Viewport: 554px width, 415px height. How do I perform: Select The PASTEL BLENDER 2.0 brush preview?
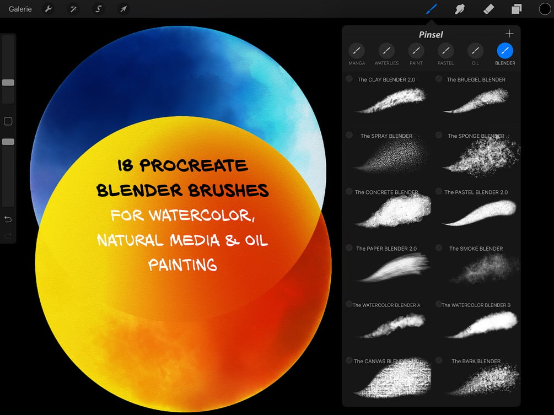point(479,213)
